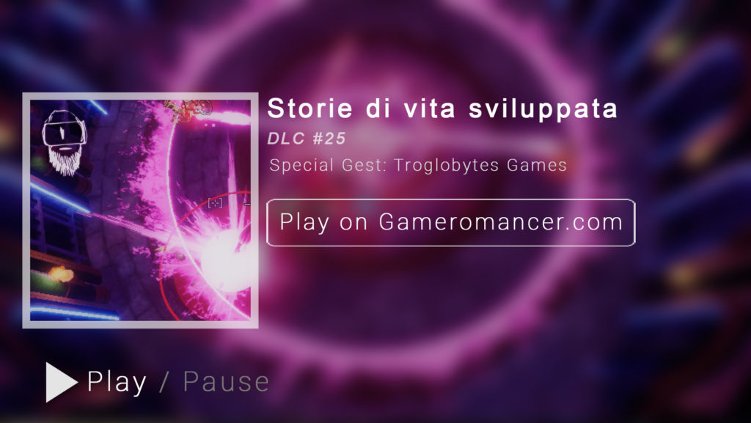
Task: Click the bearded VR headset logo
Action: click(65, 142)
